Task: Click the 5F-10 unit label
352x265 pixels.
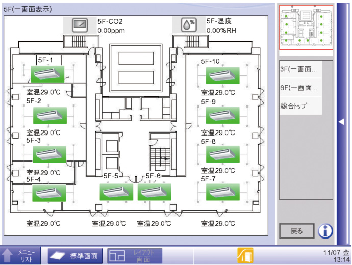Action: point(210,61)
